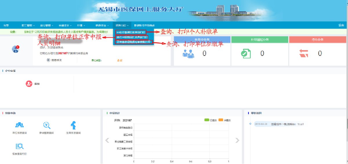Open the 参保缴费查询 yen magnifier icon
The width and height of the screenshot is (348, 164).
tap(47, 125)
